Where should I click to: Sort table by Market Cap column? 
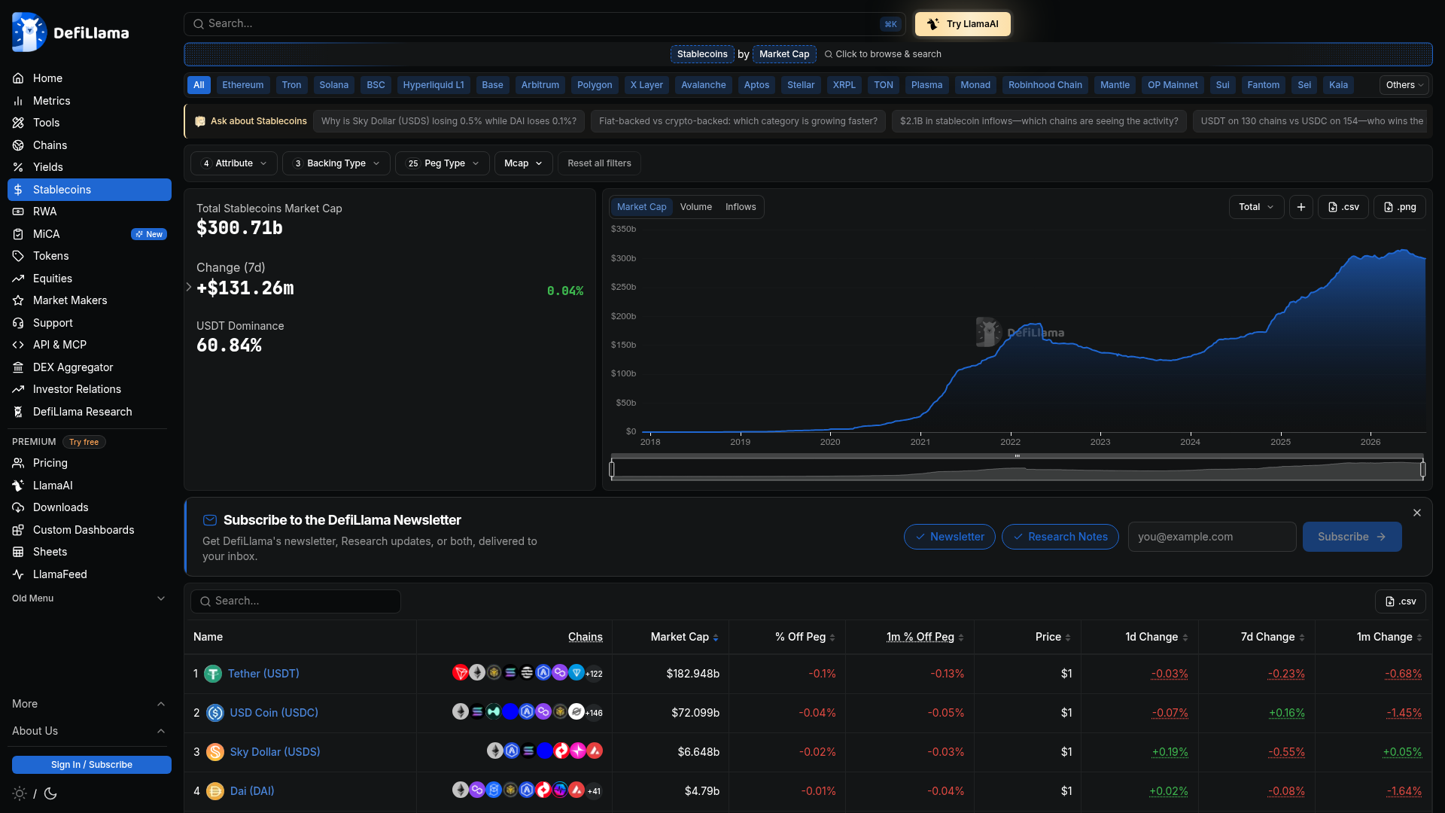684,637
